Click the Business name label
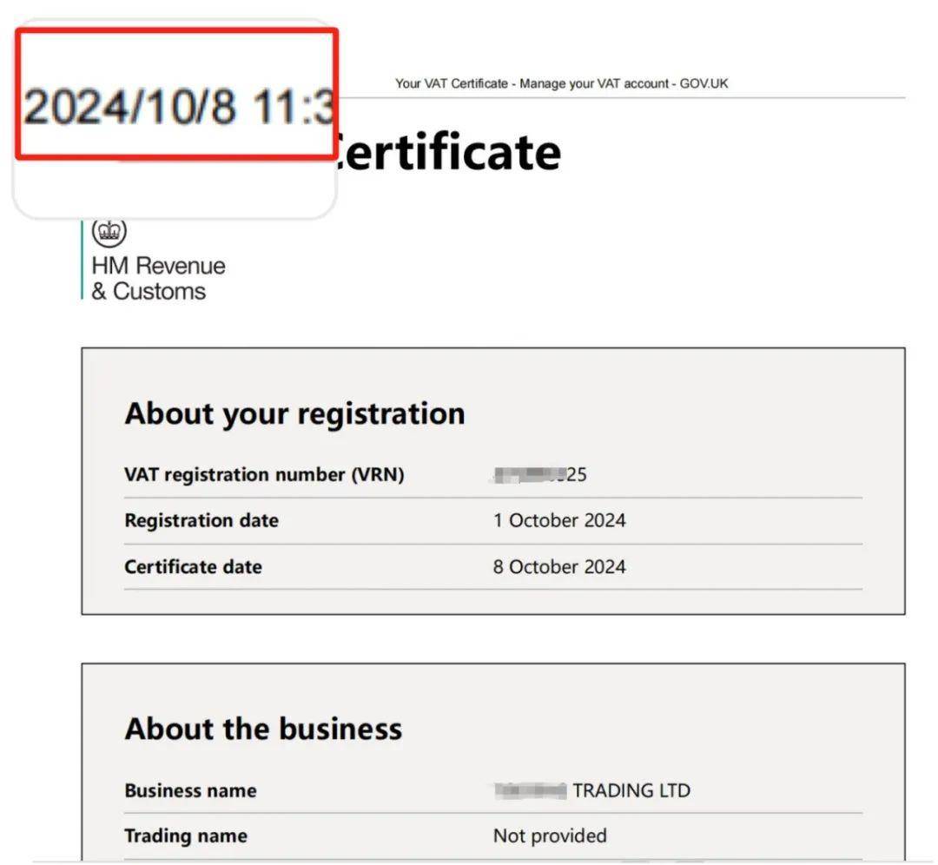Viewport: 938px width, 865px height. click(191, 791)
